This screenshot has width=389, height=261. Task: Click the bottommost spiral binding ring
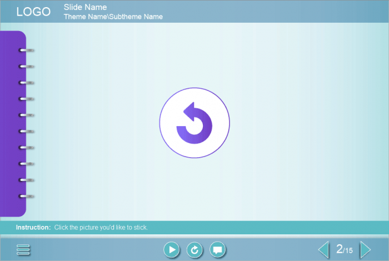[26, 196]
